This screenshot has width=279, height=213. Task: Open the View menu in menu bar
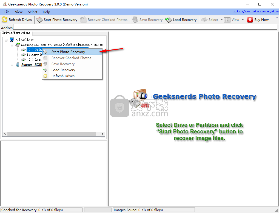(x=19, y=12)
